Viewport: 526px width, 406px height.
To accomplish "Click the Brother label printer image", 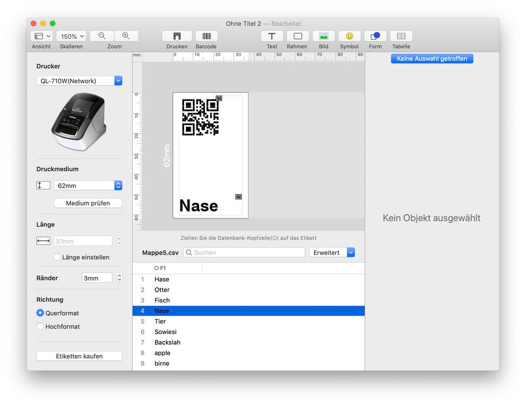I will click(79, 121).
